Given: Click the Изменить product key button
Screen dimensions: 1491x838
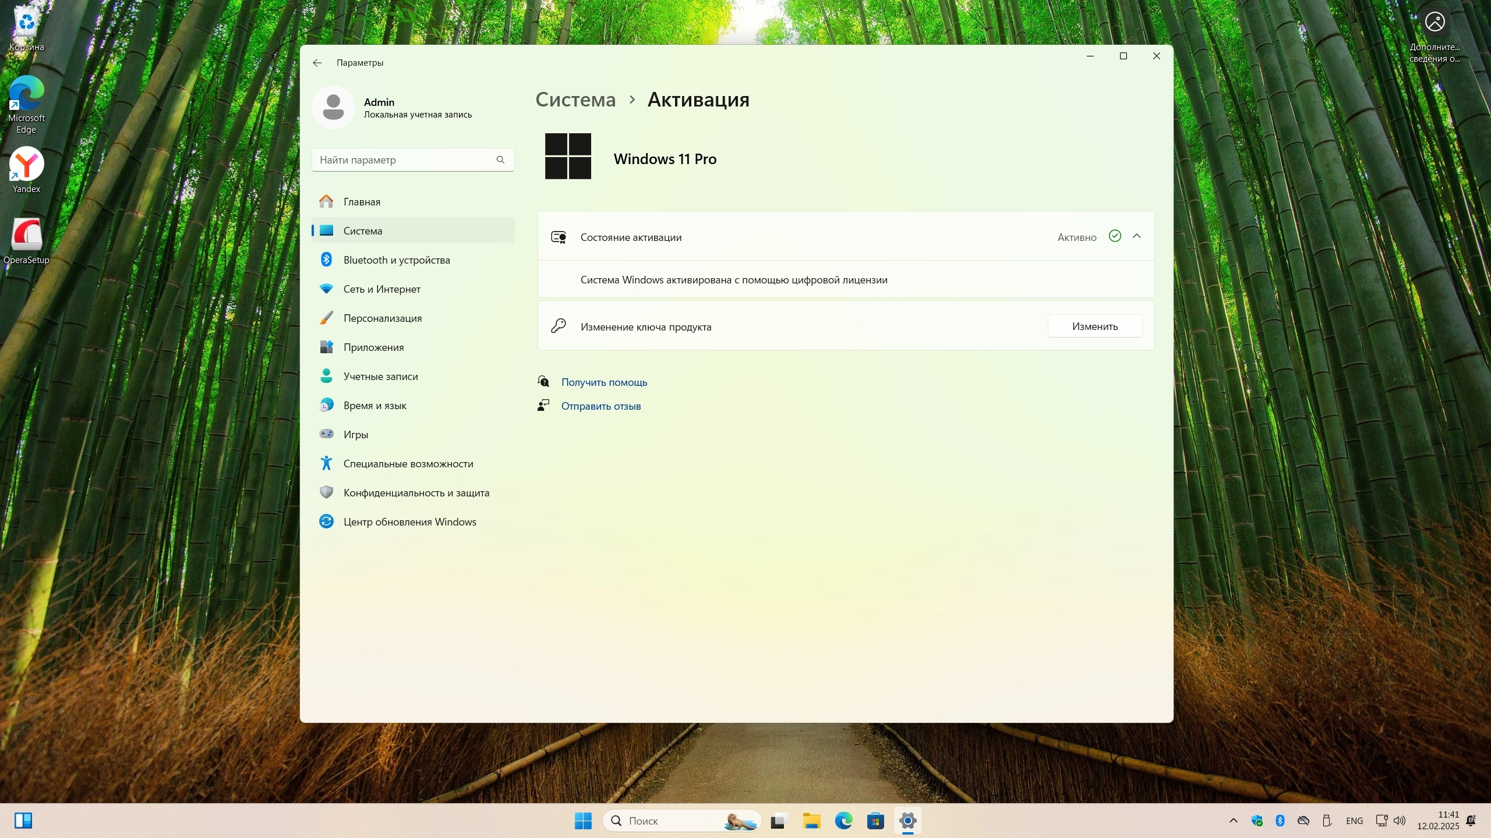Looking at the screenshot, I should point(1094,326).
